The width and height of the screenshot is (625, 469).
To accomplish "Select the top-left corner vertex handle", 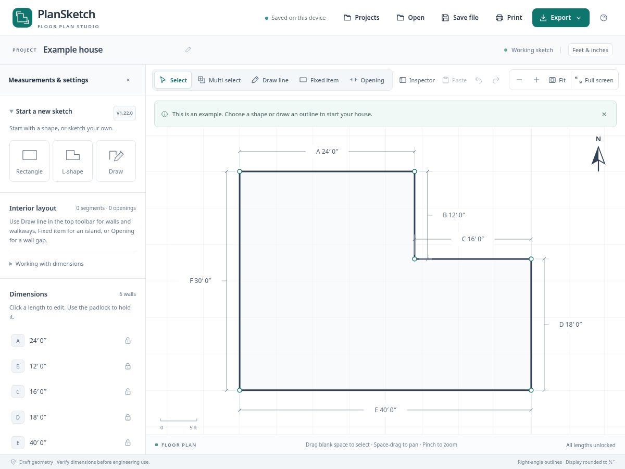I will click(240, 171).
